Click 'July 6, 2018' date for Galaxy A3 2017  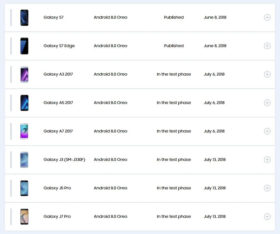click(x=214, y=74)
